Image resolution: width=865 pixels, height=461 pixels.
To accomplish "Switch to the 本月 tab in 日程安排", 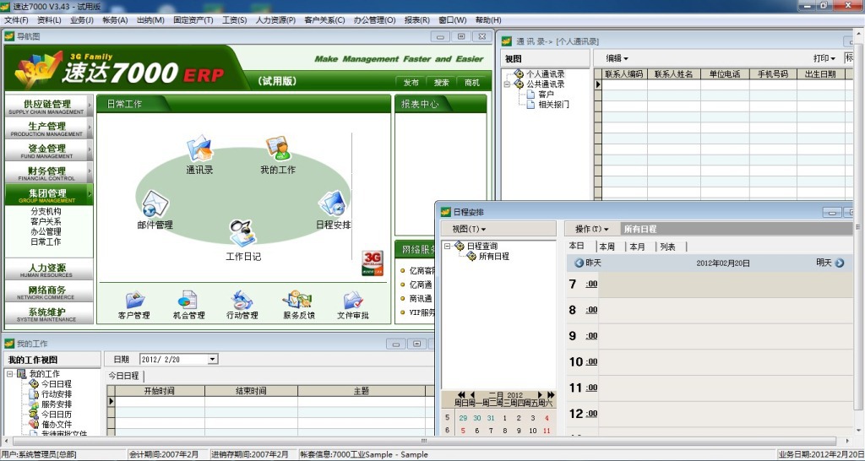I will tap(637, 247).
